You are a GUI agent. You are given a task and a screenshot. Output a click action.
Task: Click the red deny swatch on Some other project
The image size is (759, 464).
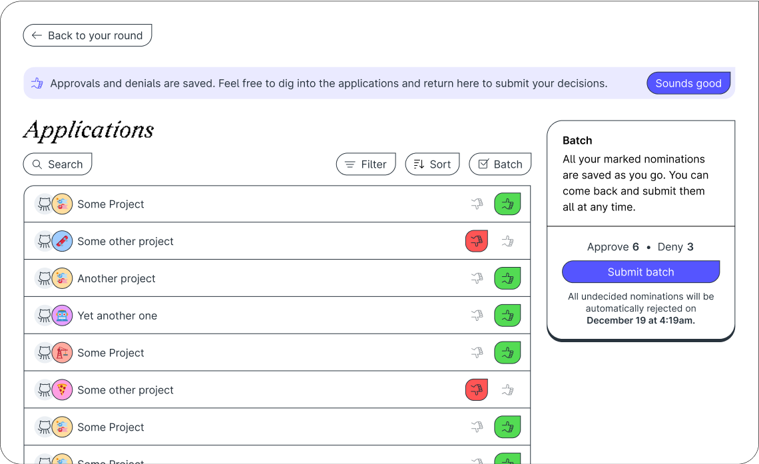tap(477, 241)
